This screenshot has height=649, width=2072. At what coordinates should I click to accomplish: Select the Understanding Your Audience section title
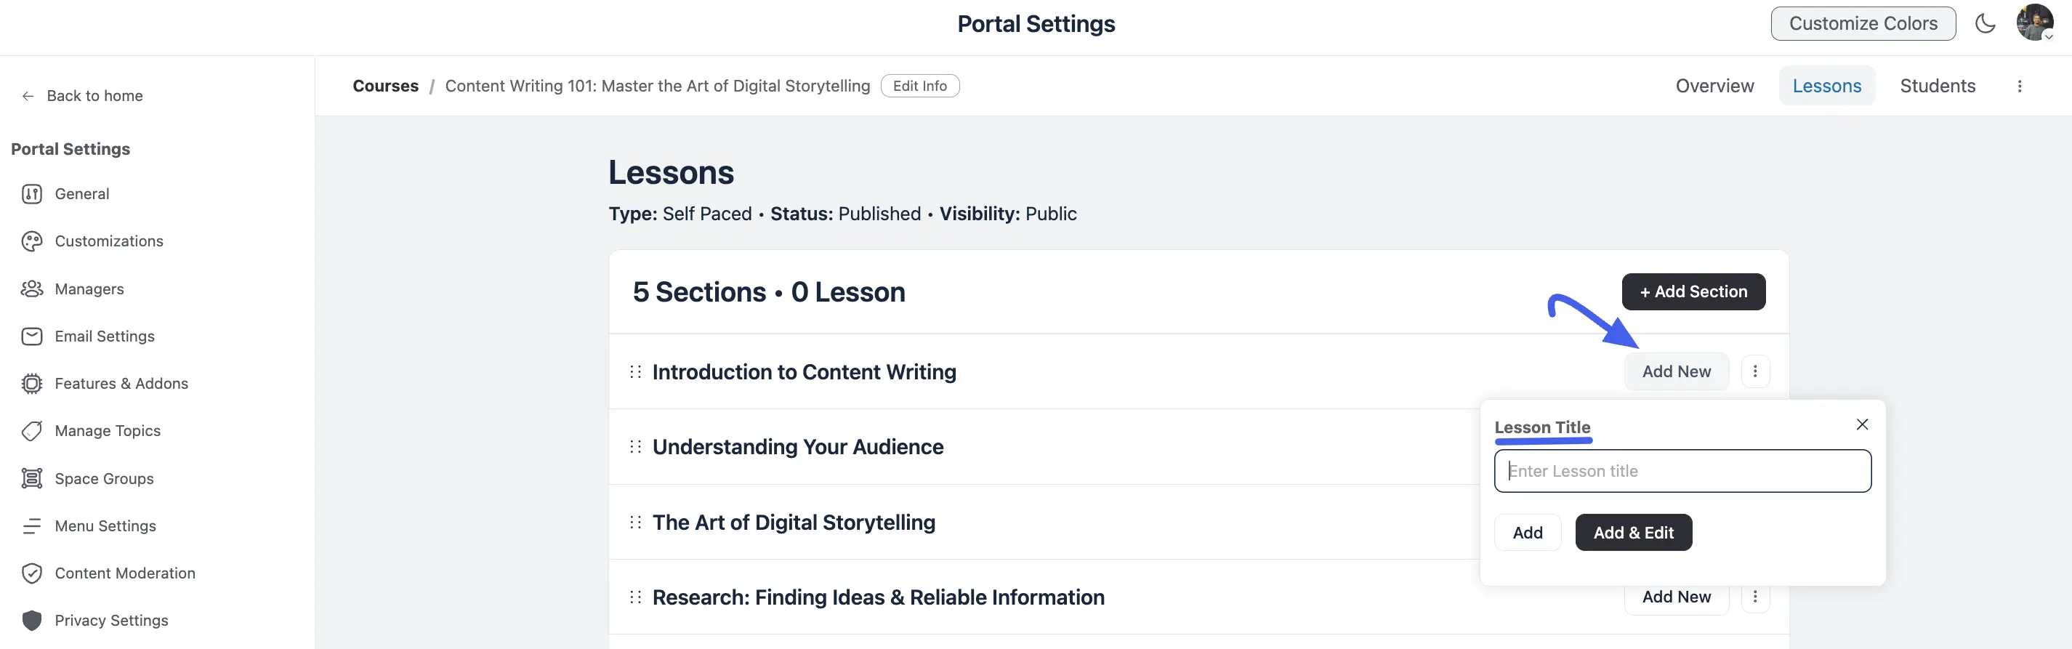(x=798, y=446)
